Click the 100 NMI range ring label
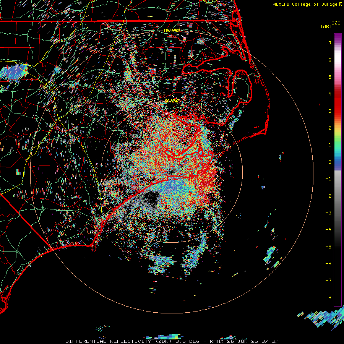The height and width of the screenshot is (344, 344). pos(172,30)
